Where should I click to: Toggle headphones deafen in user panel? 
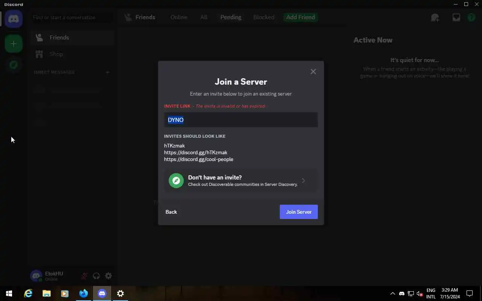click(x=96, y=276)
